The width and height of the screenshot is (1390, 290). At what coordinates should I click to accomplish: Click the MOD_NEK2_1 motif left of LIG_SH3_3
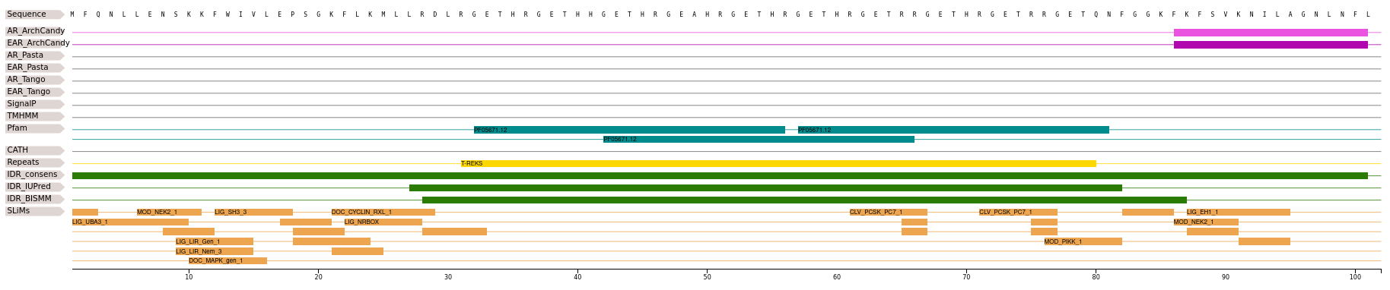(x=169, y=213)
